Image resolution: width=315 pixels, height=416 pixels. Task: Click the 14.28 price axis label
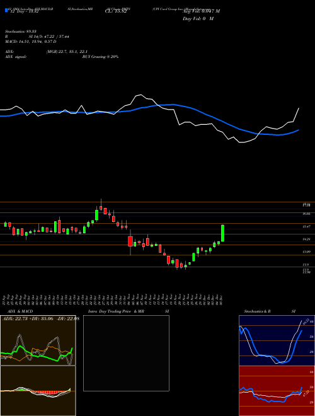coord(307,240)
